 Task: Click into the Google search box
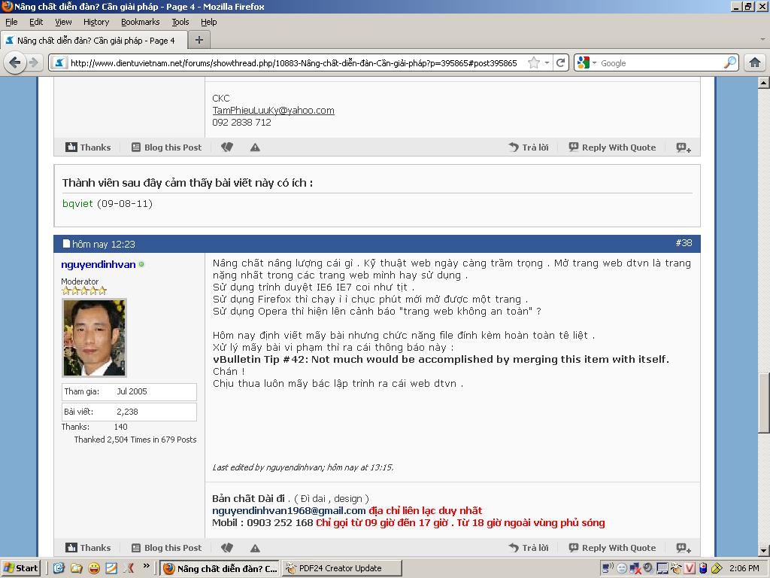pos(660,63)
